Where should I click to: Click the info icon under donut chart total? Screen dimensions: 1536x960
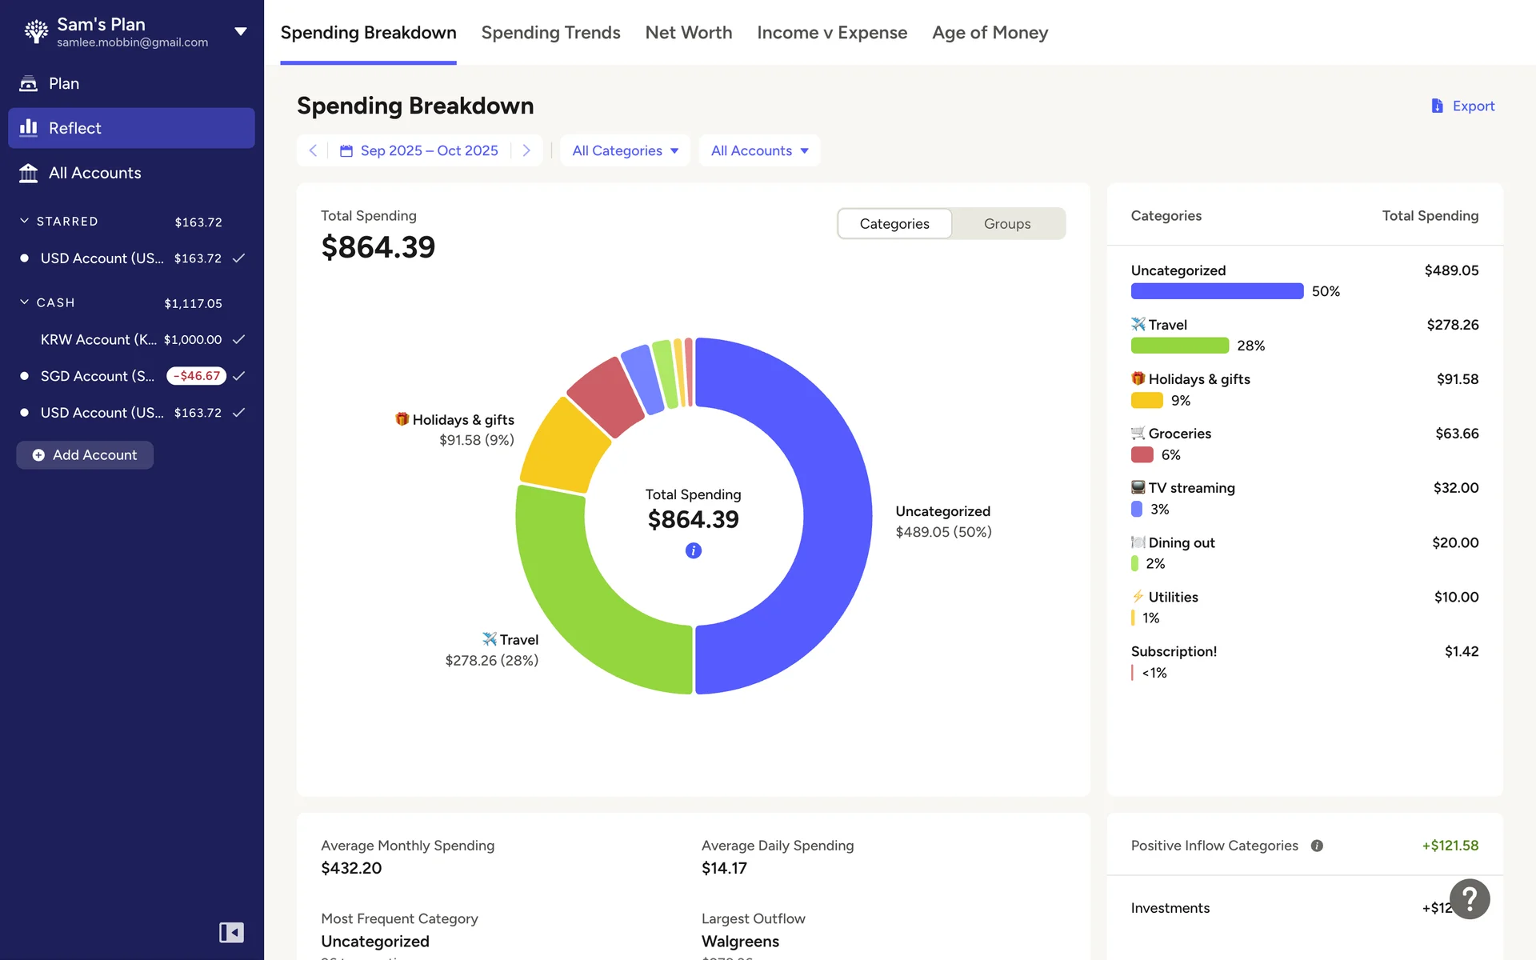(x=693, y=550)
